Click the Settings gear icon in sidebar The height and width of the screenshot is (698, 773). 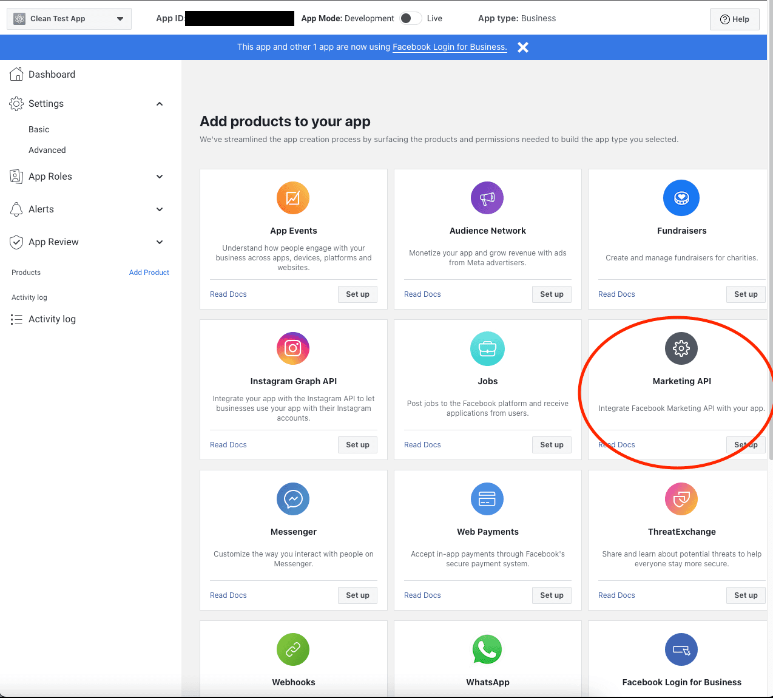16,104
